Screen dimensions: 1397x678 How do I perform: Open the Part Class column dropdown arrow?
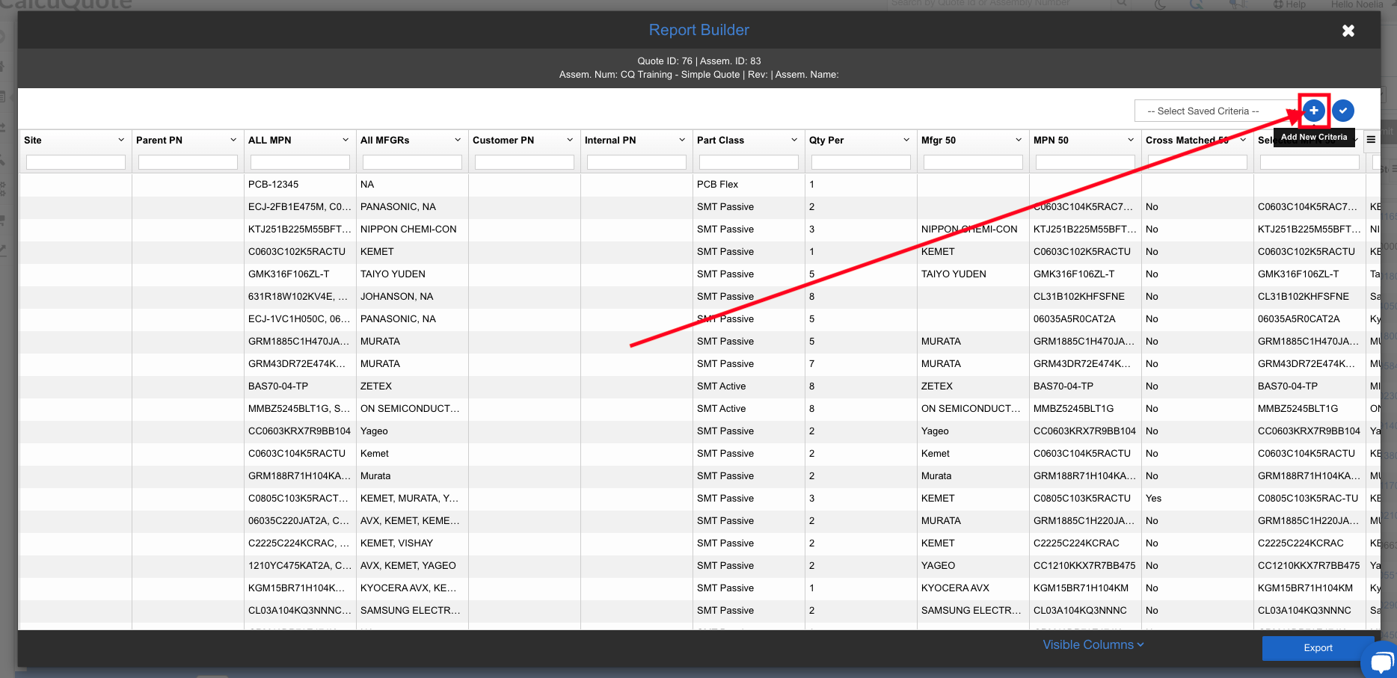tap(794, 140)
